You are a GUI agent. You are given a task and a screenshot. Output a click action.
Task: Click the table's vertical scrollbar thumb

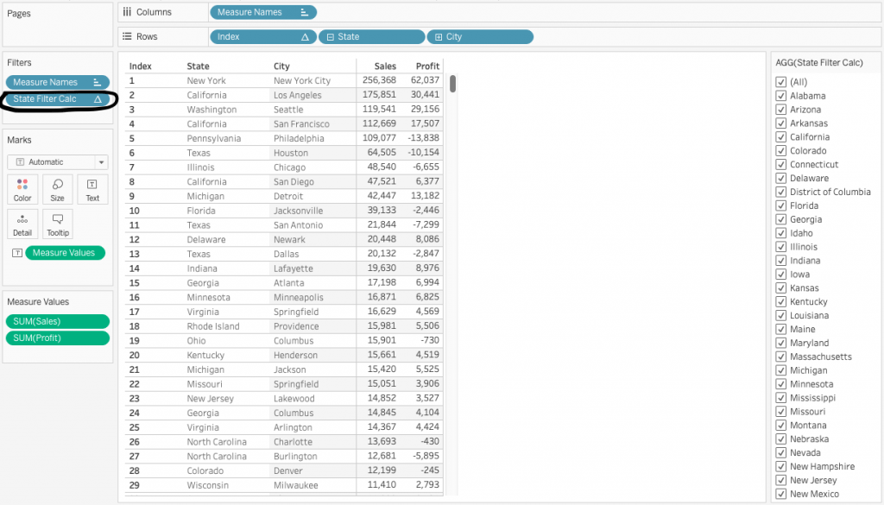(x=452, y=84)
